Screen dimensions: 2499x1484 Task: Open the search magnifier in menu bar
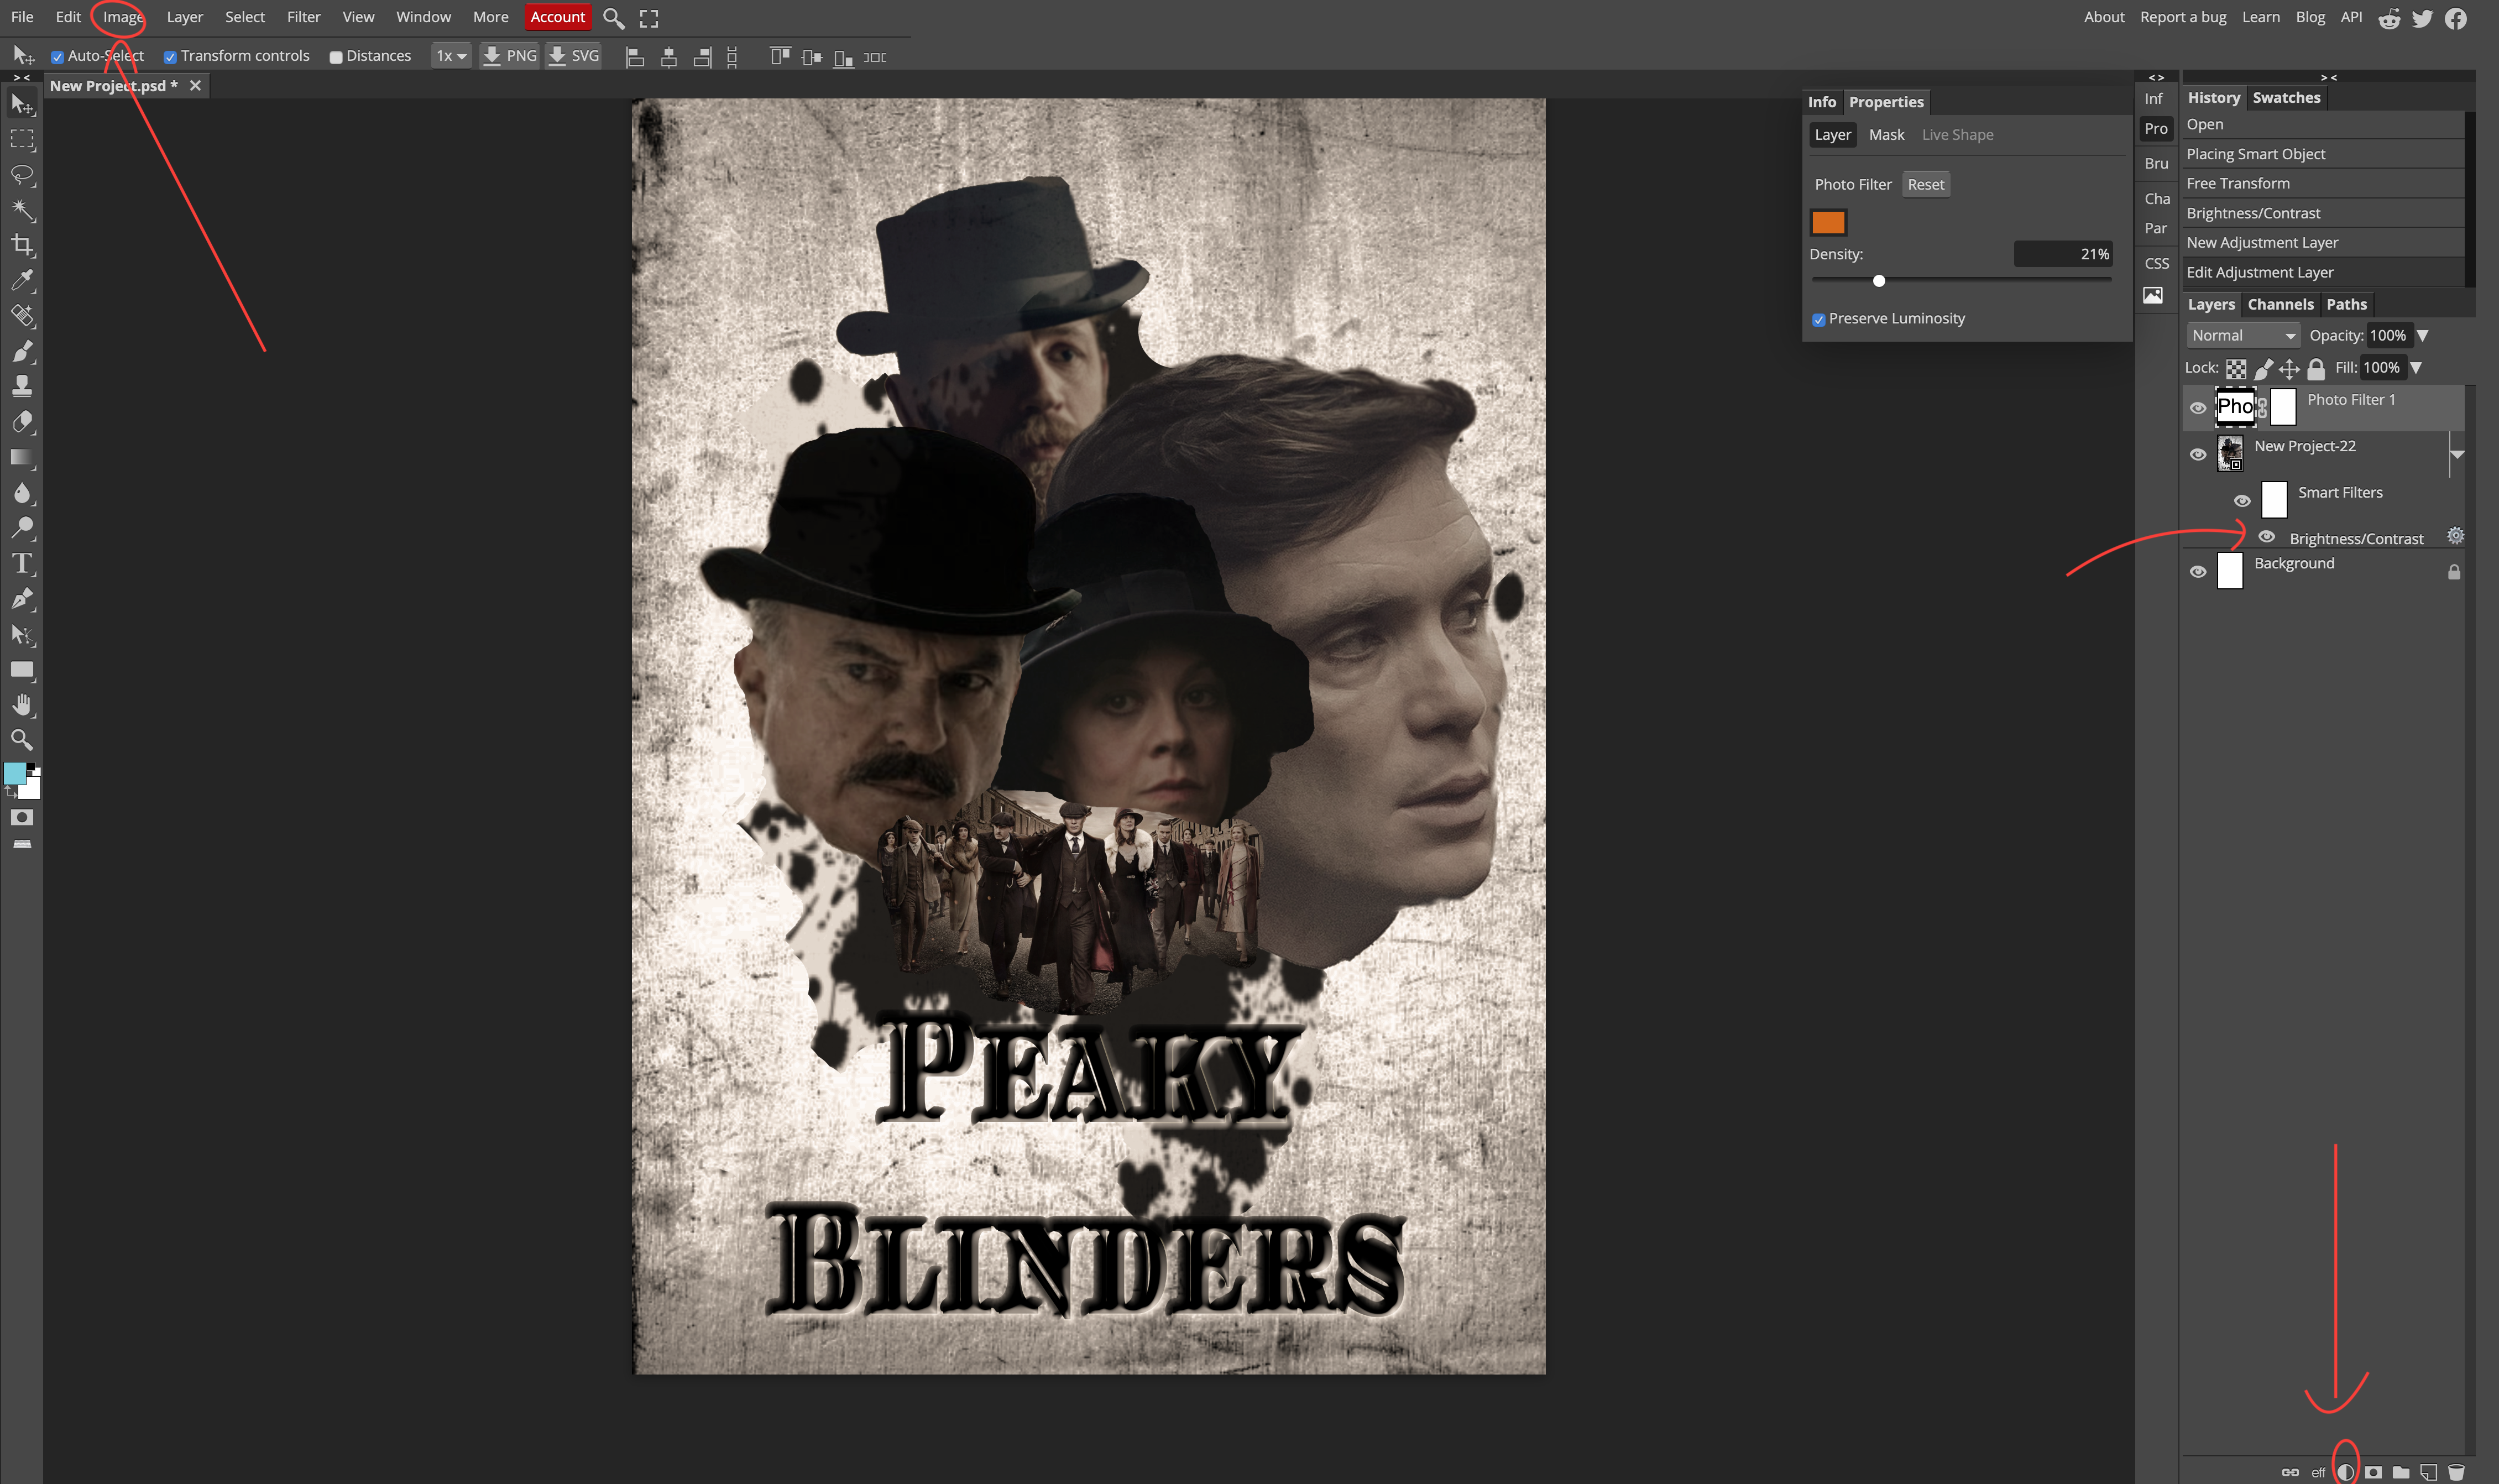614,18
